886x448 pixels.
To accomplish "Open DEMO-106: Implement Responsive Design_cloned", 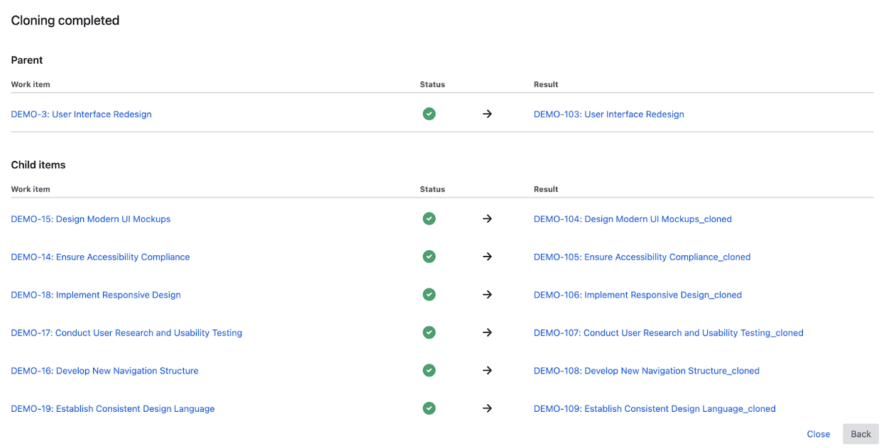I will 638,295.
